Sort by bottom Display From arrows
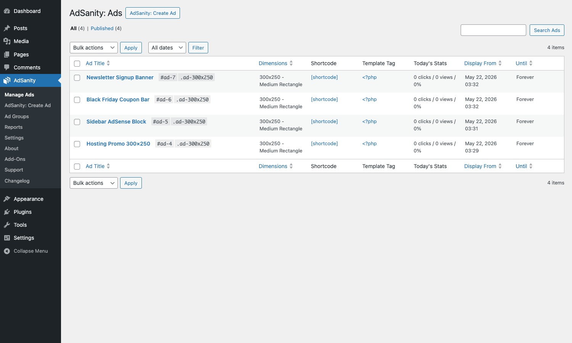 click(500, 166)
